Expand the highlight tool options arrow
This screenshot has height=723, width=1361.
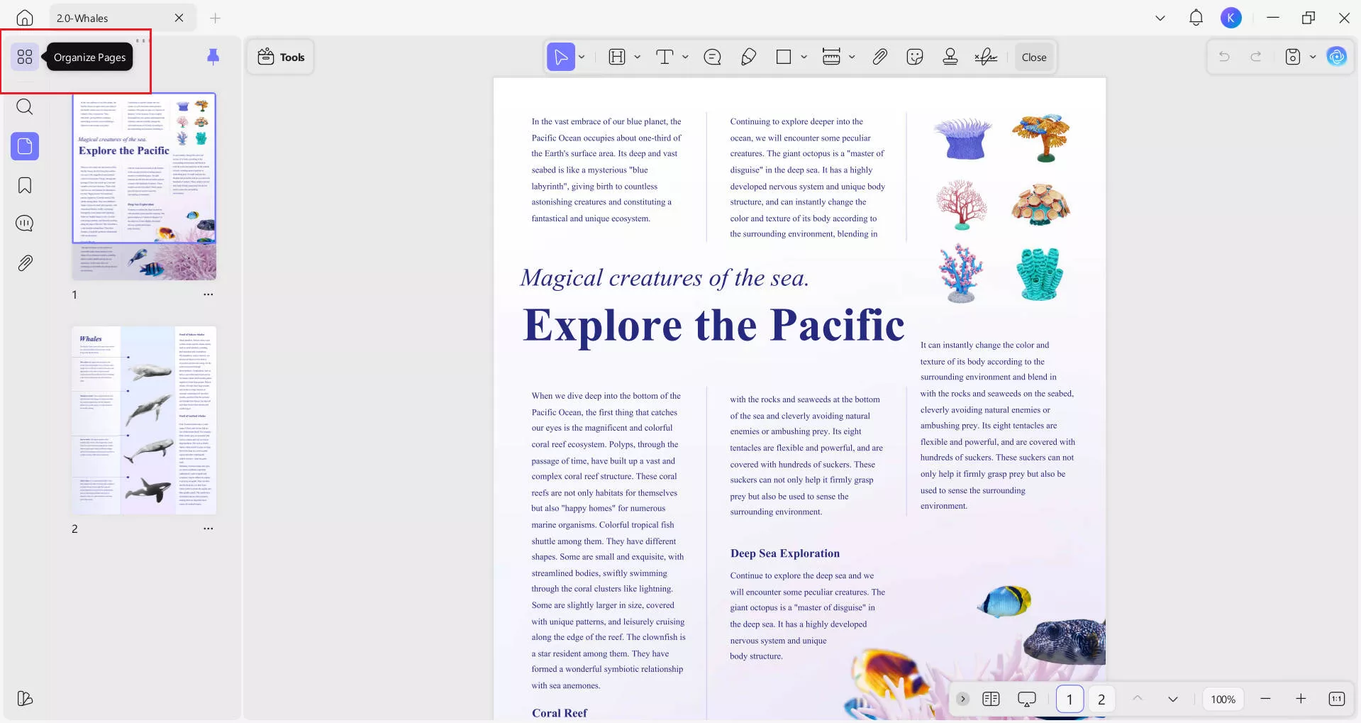tap(637, 57)
